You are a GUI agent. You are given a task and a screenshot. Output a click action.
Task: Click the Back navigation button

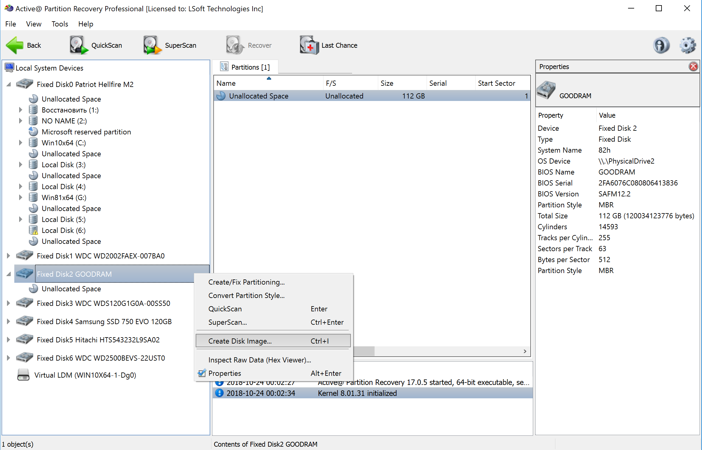[x=24, y=45]
